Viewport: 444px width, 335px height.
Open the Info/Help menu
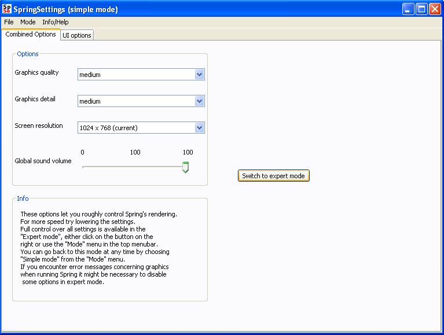click(x=56, y=22)
